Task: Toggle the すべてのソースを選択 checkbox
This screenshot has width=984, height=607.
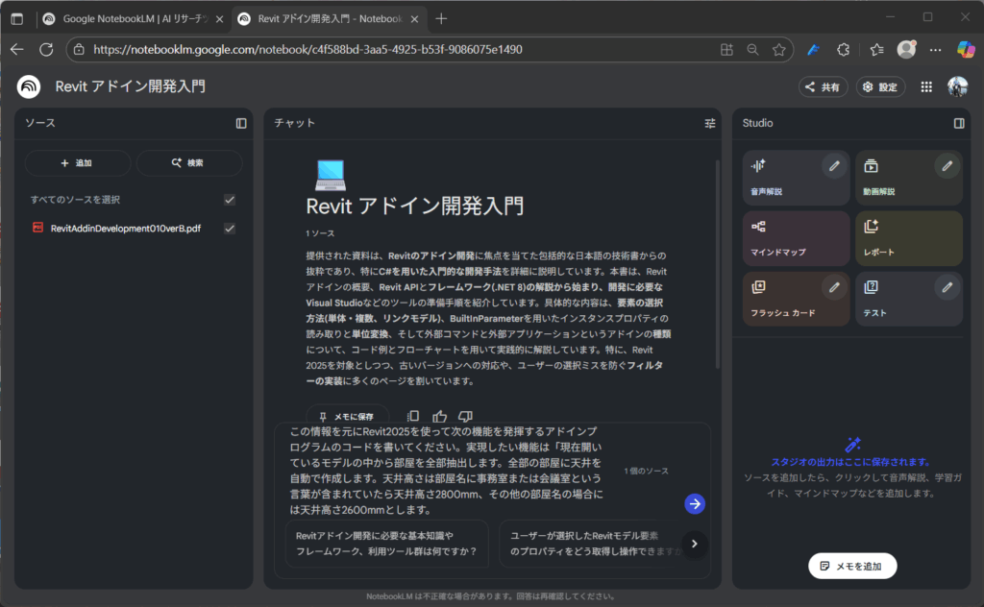Action: pyautogui.click(x=230, y=200)
